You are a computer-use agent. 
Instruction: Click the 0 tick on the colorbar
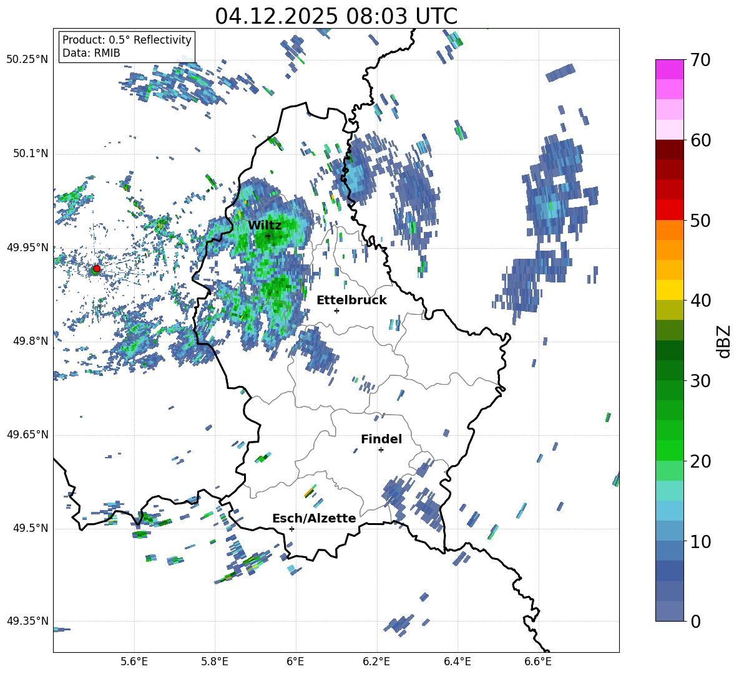695,621
